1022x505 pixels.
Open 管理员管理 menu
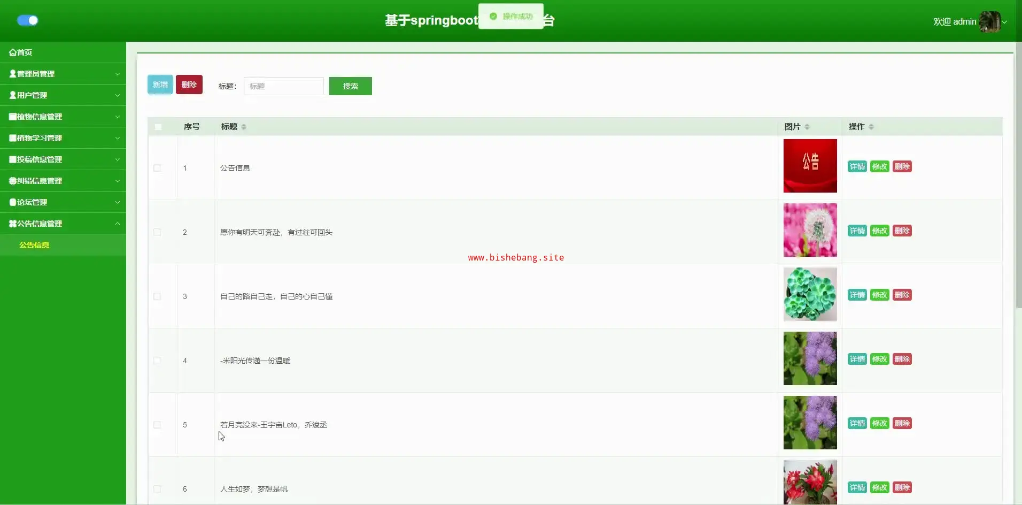pos(63,74)
